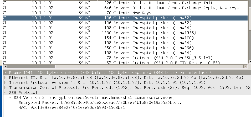Click the horizontal scrollbar right arrow
Screen dimensions: 251x117
point(245,67)
